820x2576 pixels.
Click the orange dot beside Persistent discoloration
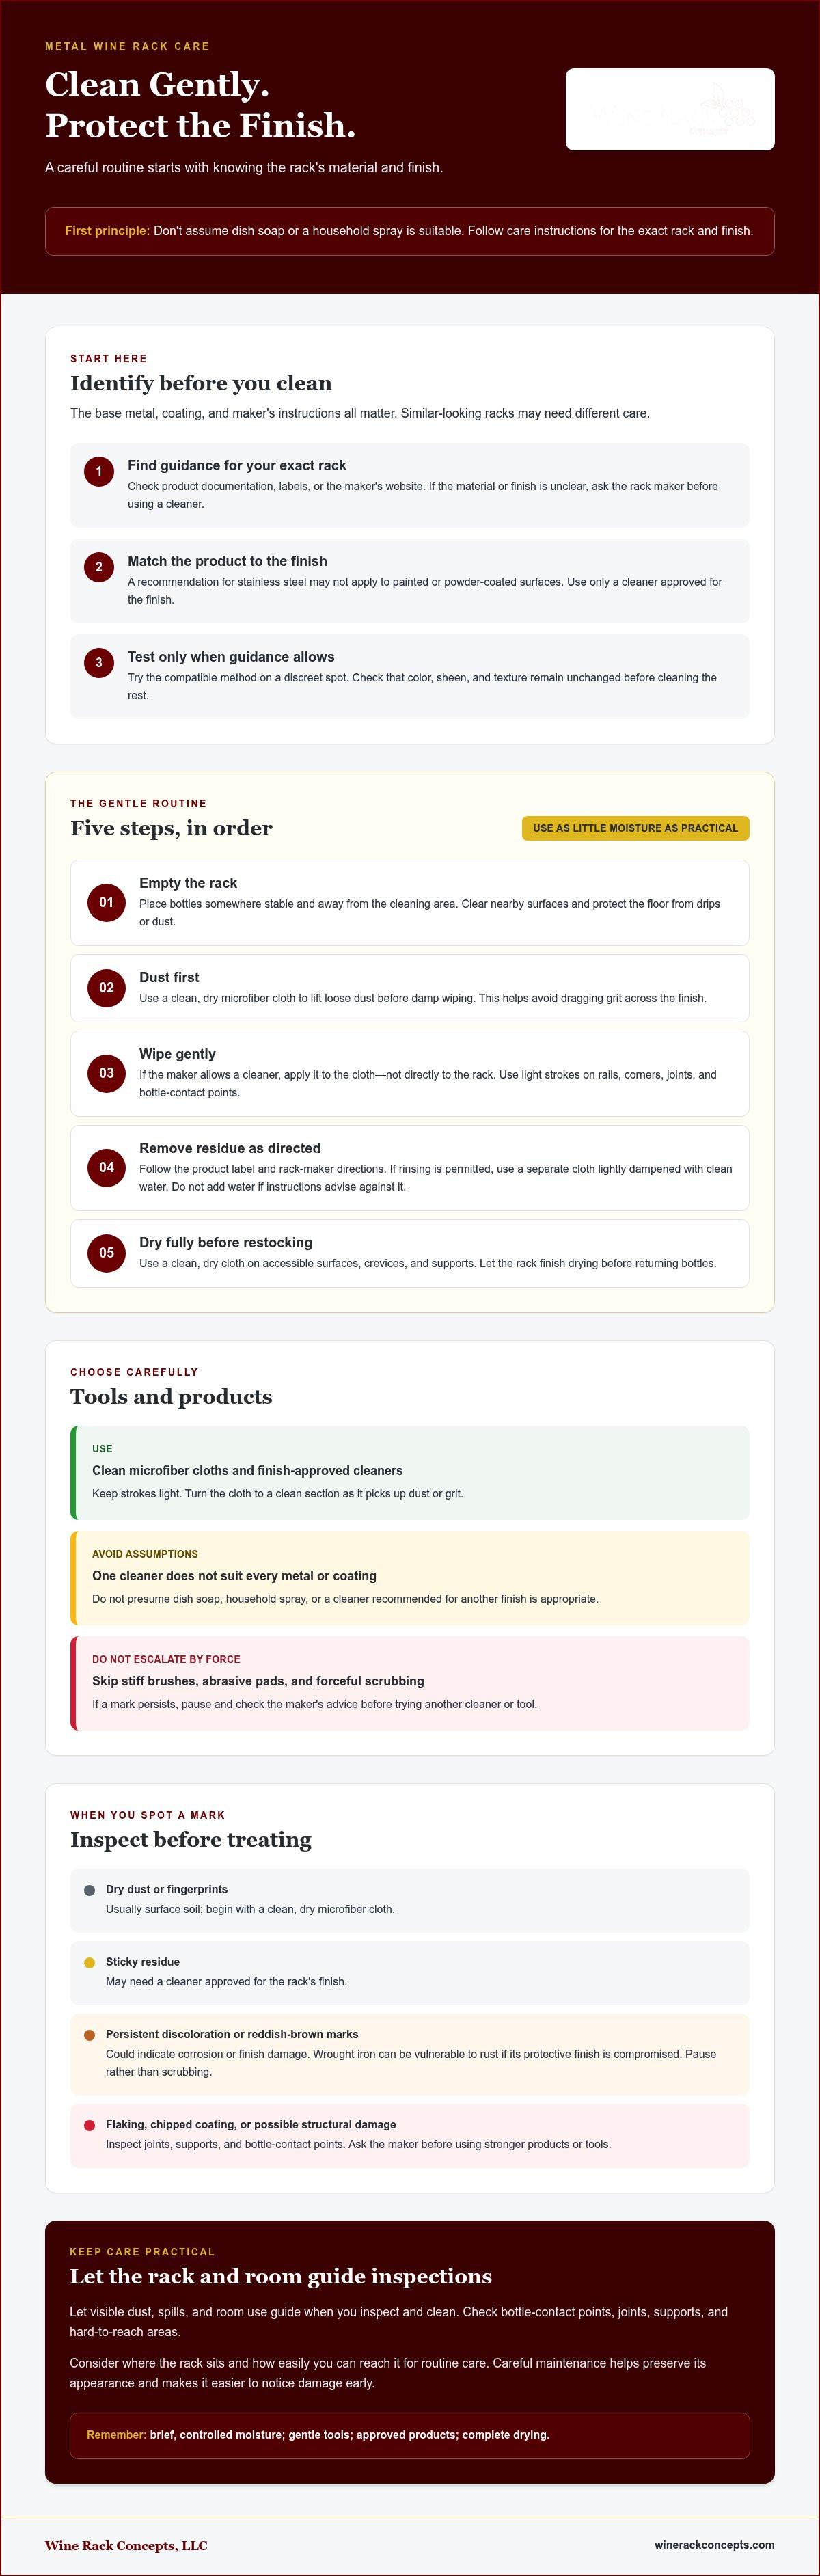pos(89,2035)
